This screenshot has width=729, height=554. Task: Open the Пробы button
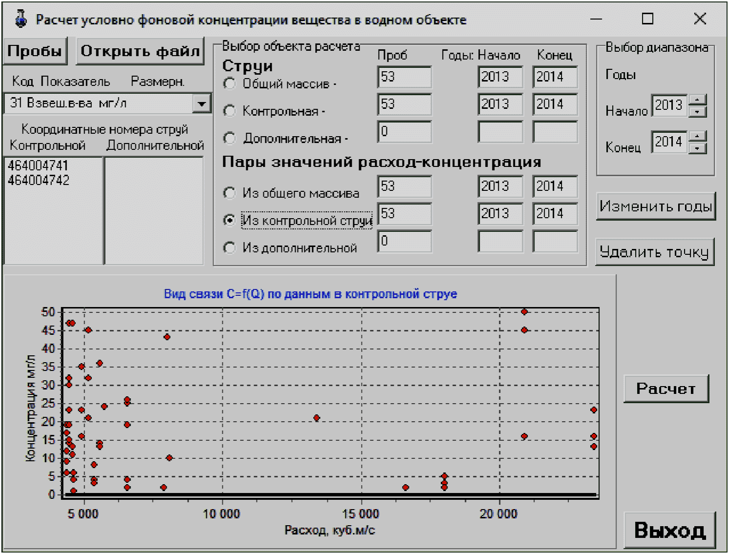[x=35, y=51]
